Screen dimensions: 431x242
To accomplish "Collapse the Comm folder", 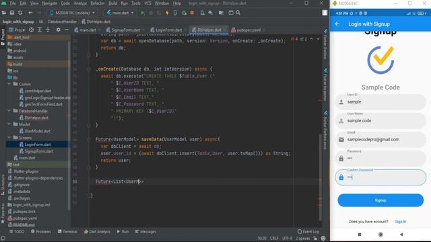I will coord(9,84).
